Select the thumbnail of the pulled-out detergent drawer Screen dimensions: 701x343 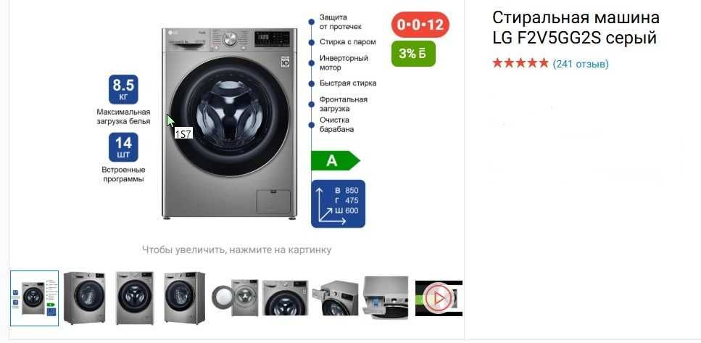335,298
